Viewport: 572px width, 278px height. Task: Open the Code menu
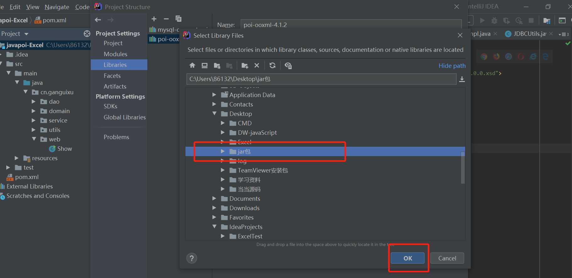point(82,7)
